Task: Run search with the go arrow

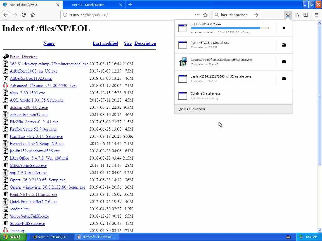Action: click(256, 15)
